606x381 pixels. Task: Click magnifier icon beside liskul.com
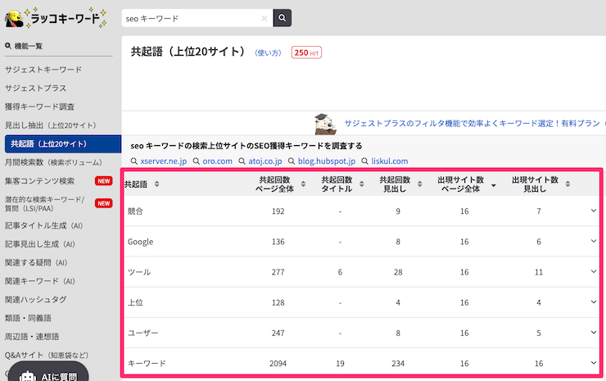365,161
